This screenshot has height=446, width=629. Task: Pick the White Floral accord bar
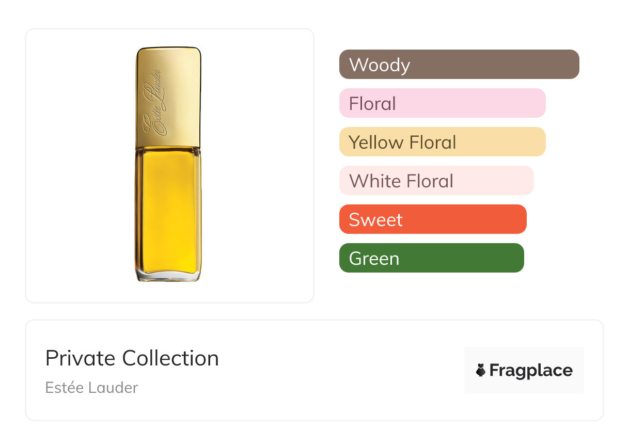point(436,181)
